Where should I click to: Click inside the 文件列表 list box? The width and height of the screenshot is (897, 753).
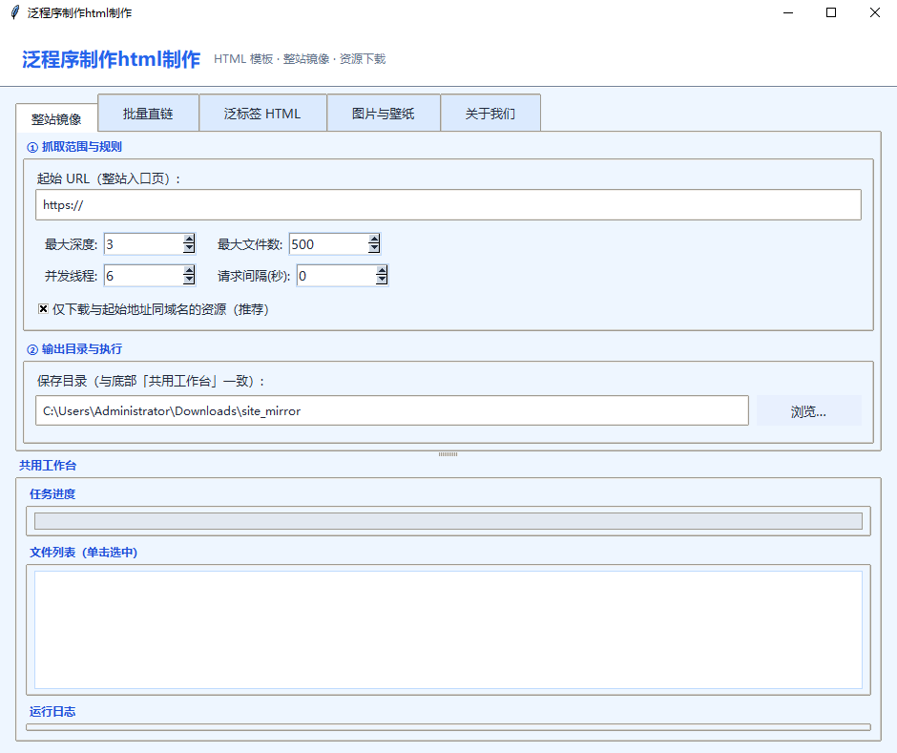tap(448, 629)
